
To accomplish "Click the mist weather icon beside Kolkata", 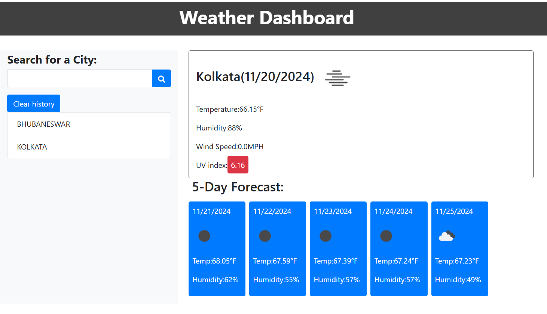I will click(337, 78).
